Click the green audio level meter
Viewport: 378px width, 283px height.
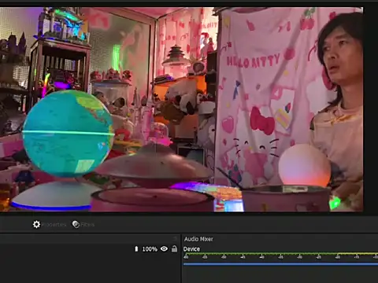tap(280, 254)
